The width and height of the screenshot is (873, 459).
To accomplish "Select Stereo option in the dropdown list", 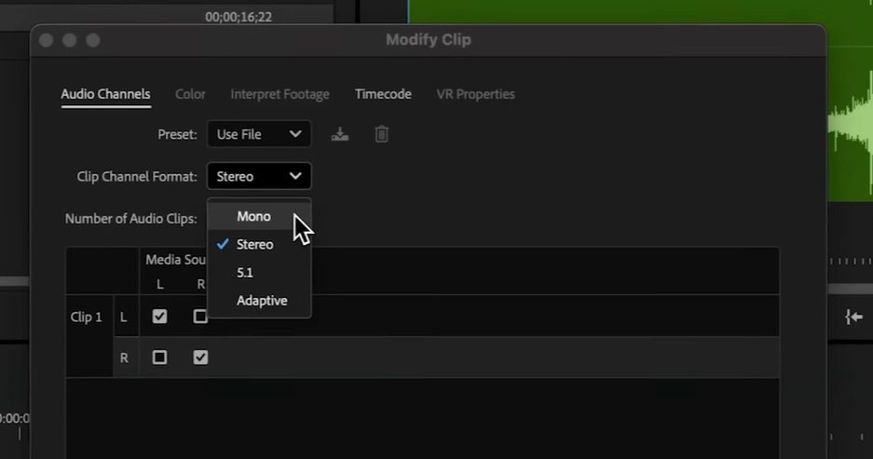I will click(259, 244).
